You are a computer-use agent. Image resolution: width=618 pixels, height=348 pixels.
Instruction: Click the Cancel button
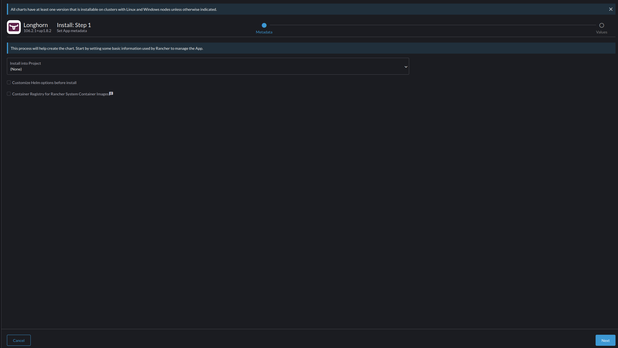click(19, 340)
